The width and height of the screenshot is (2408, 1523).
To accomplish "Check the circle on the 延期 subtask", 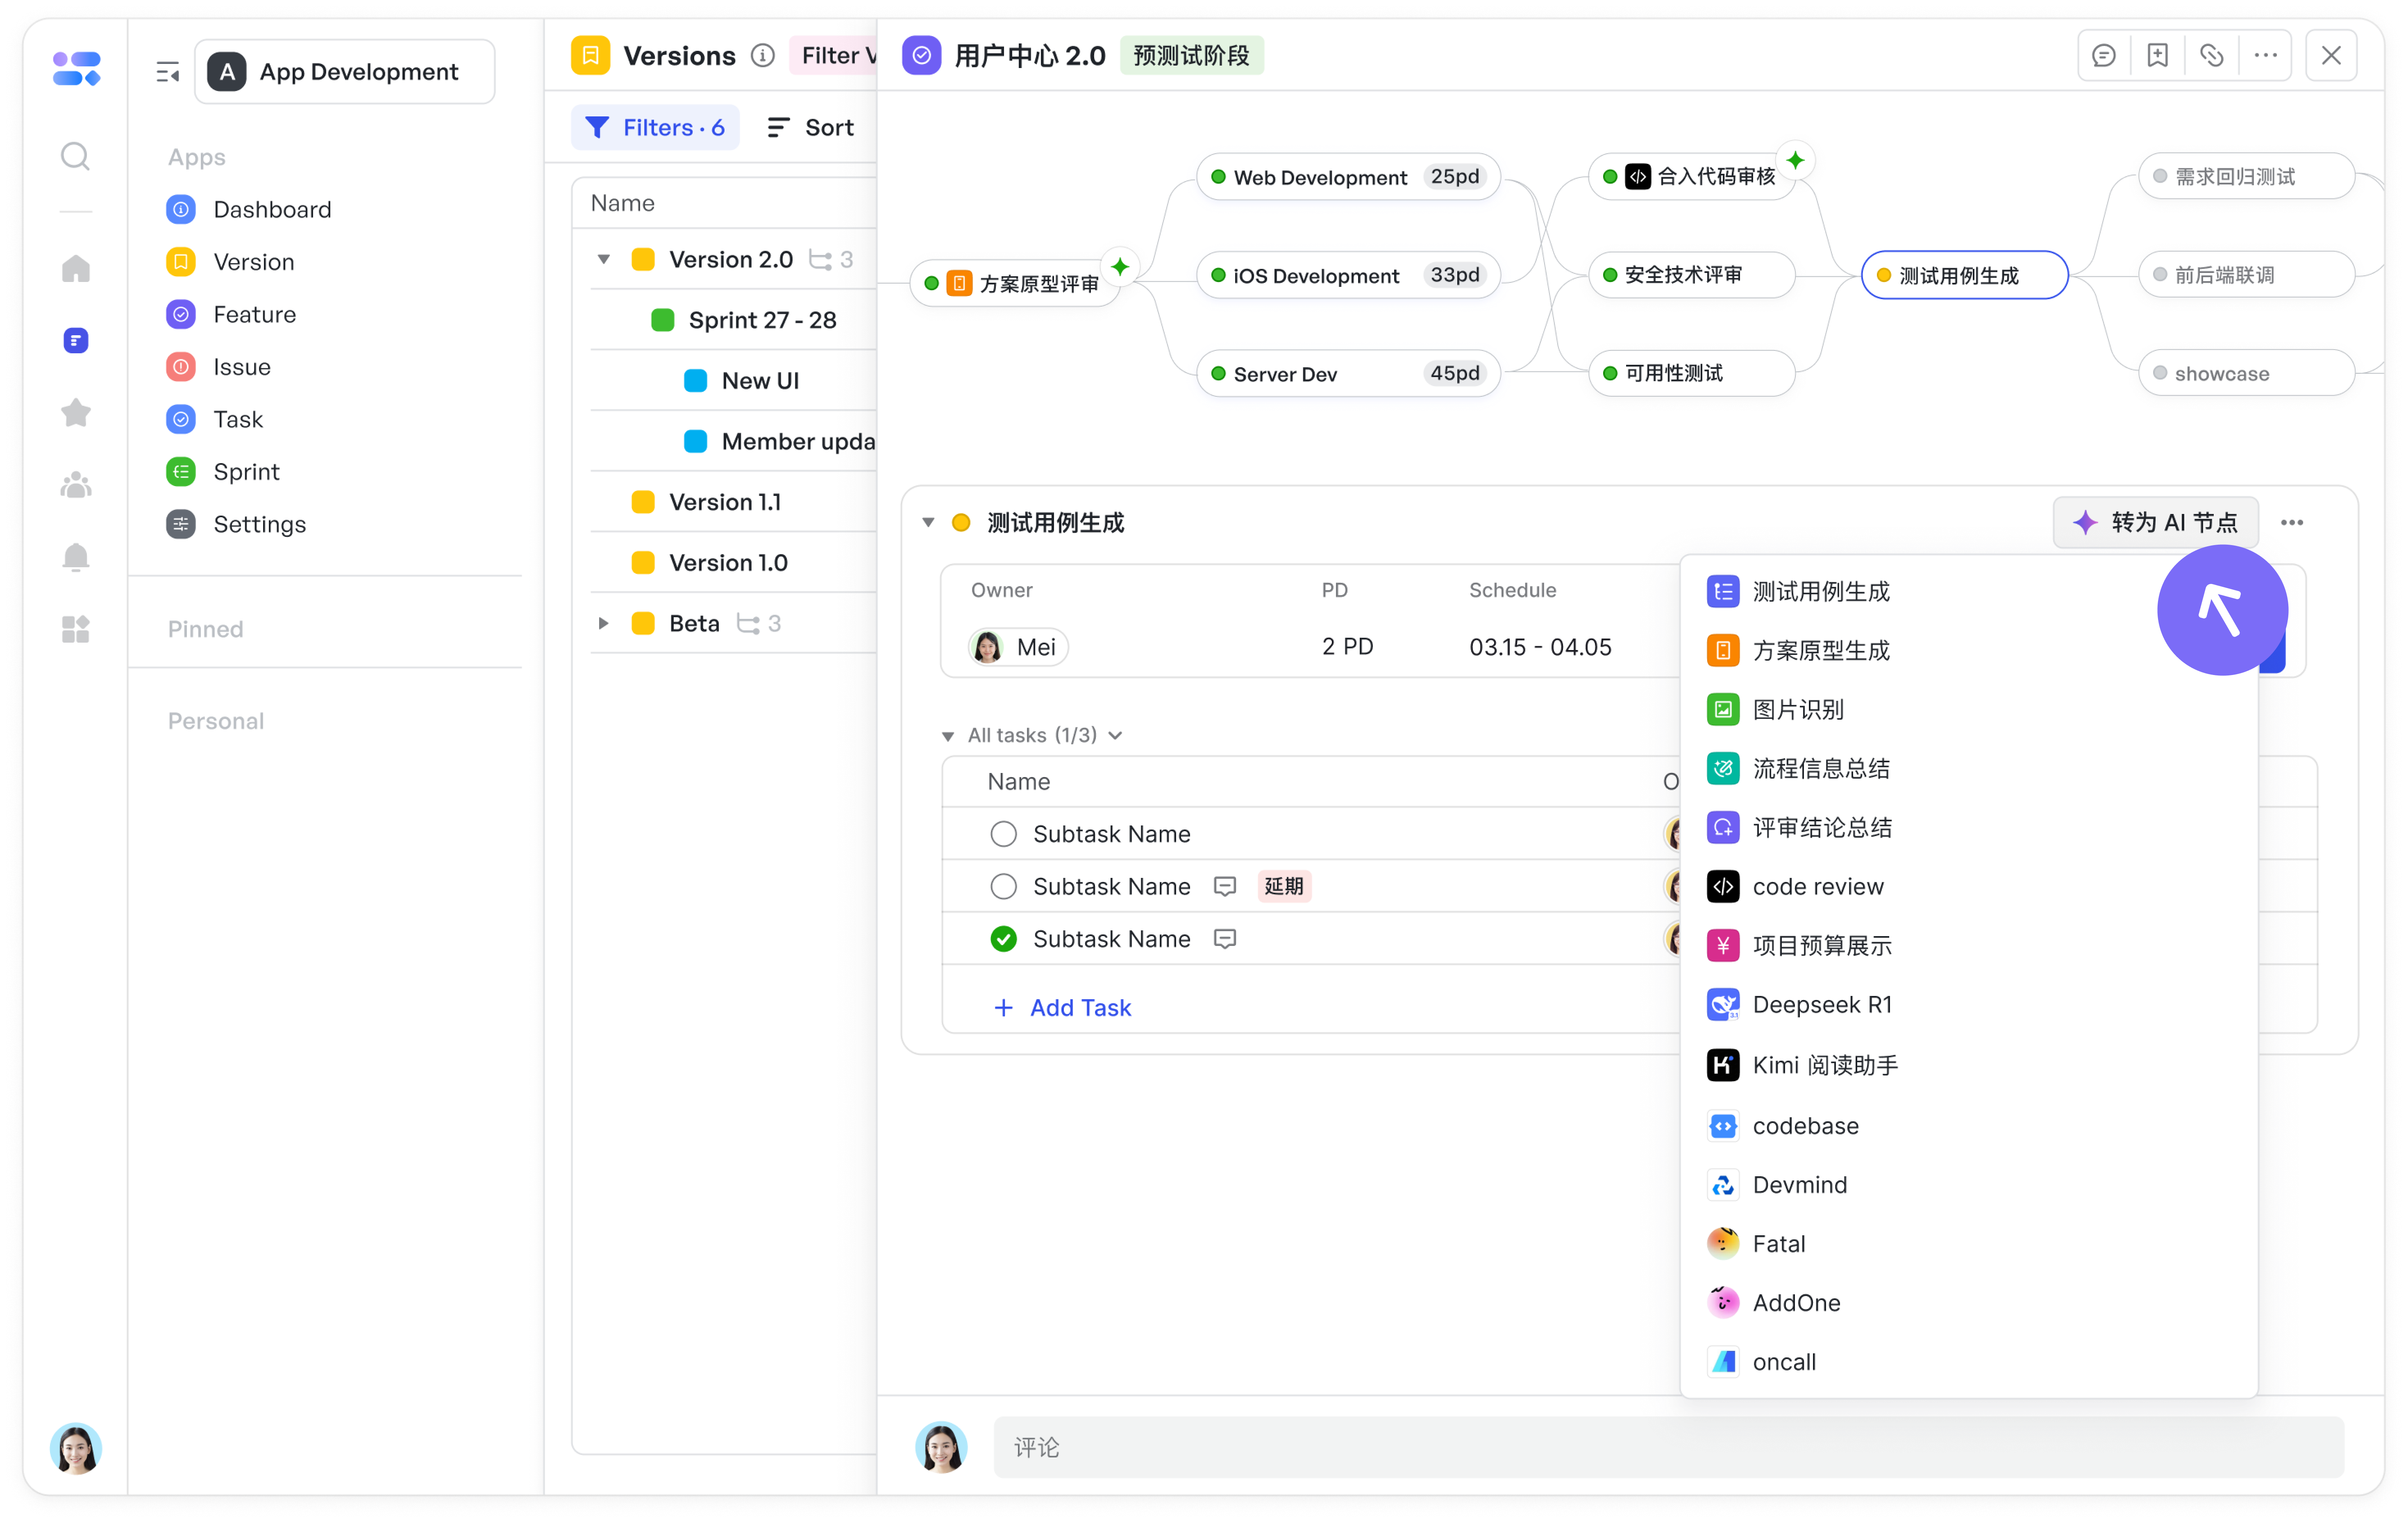I will coord(1003,886).
